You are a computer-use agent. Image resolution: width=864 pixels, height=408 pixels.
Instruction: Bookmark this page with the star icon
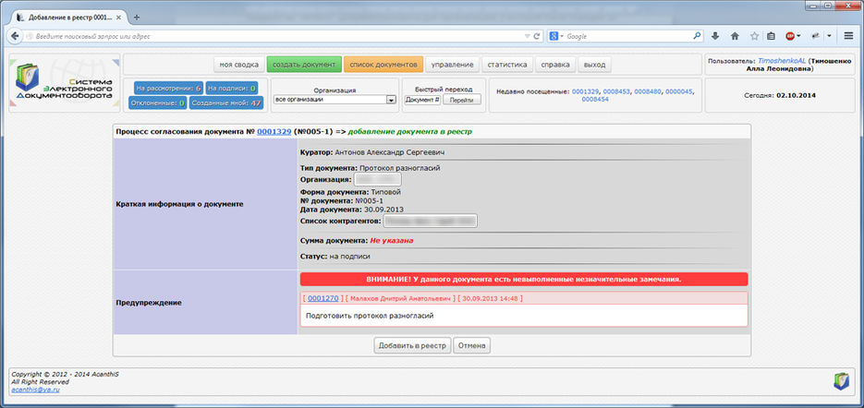coord(754,36)
